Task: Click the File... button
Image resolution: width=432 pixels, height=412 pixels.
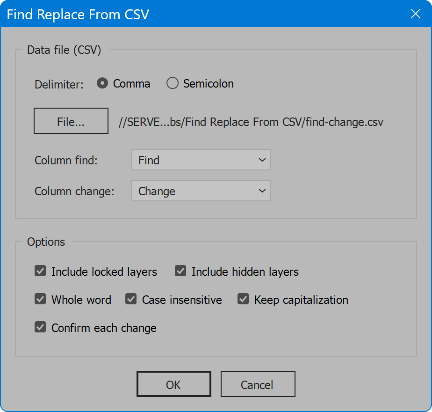Action: (x=71, y=121)
